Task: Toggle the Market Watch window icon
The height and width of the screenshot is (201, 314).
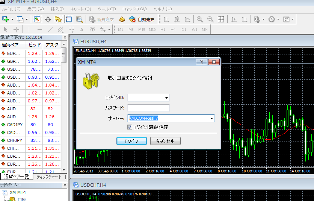Action: [x=37, y=19]
